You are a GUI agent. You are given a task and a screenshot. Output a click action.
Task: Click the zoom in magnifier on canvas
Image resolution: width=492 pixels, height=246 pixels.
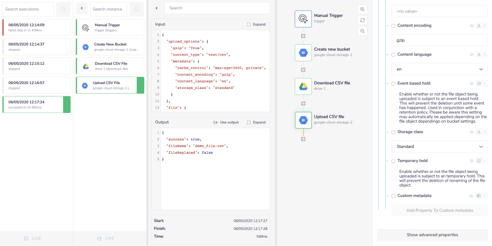pyautogui.click(x=363, y=9)
